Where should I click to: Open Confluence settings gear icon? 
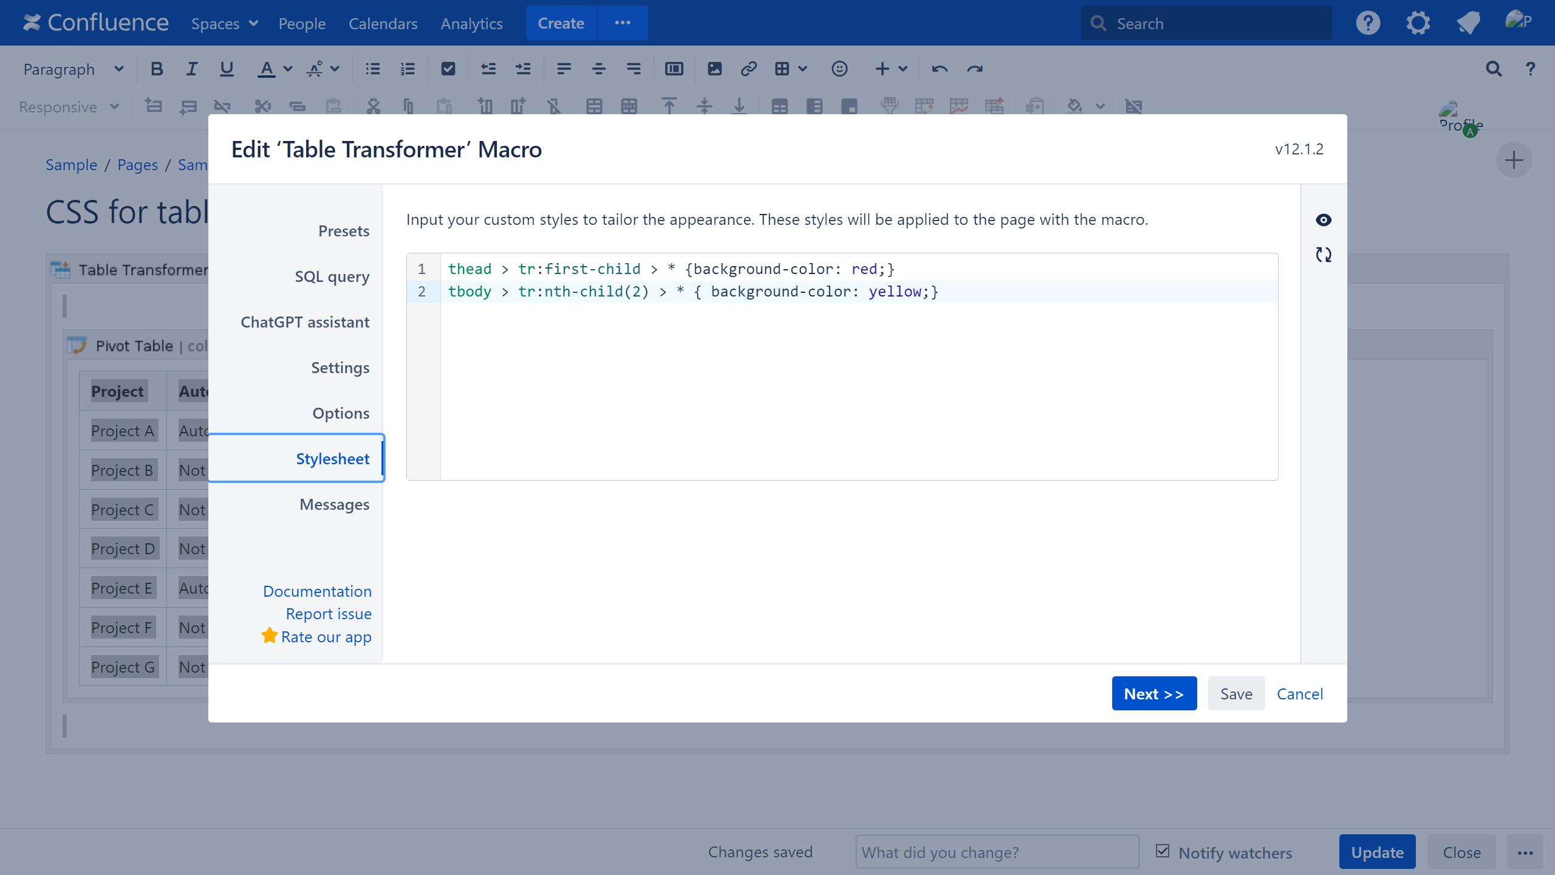(x=1418, y=24)
